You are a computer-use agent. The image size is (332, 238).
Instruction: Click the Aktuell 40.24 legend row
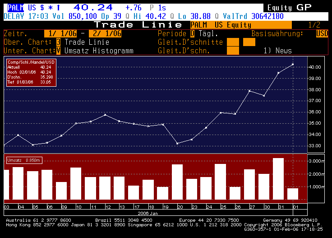(29, 67)
